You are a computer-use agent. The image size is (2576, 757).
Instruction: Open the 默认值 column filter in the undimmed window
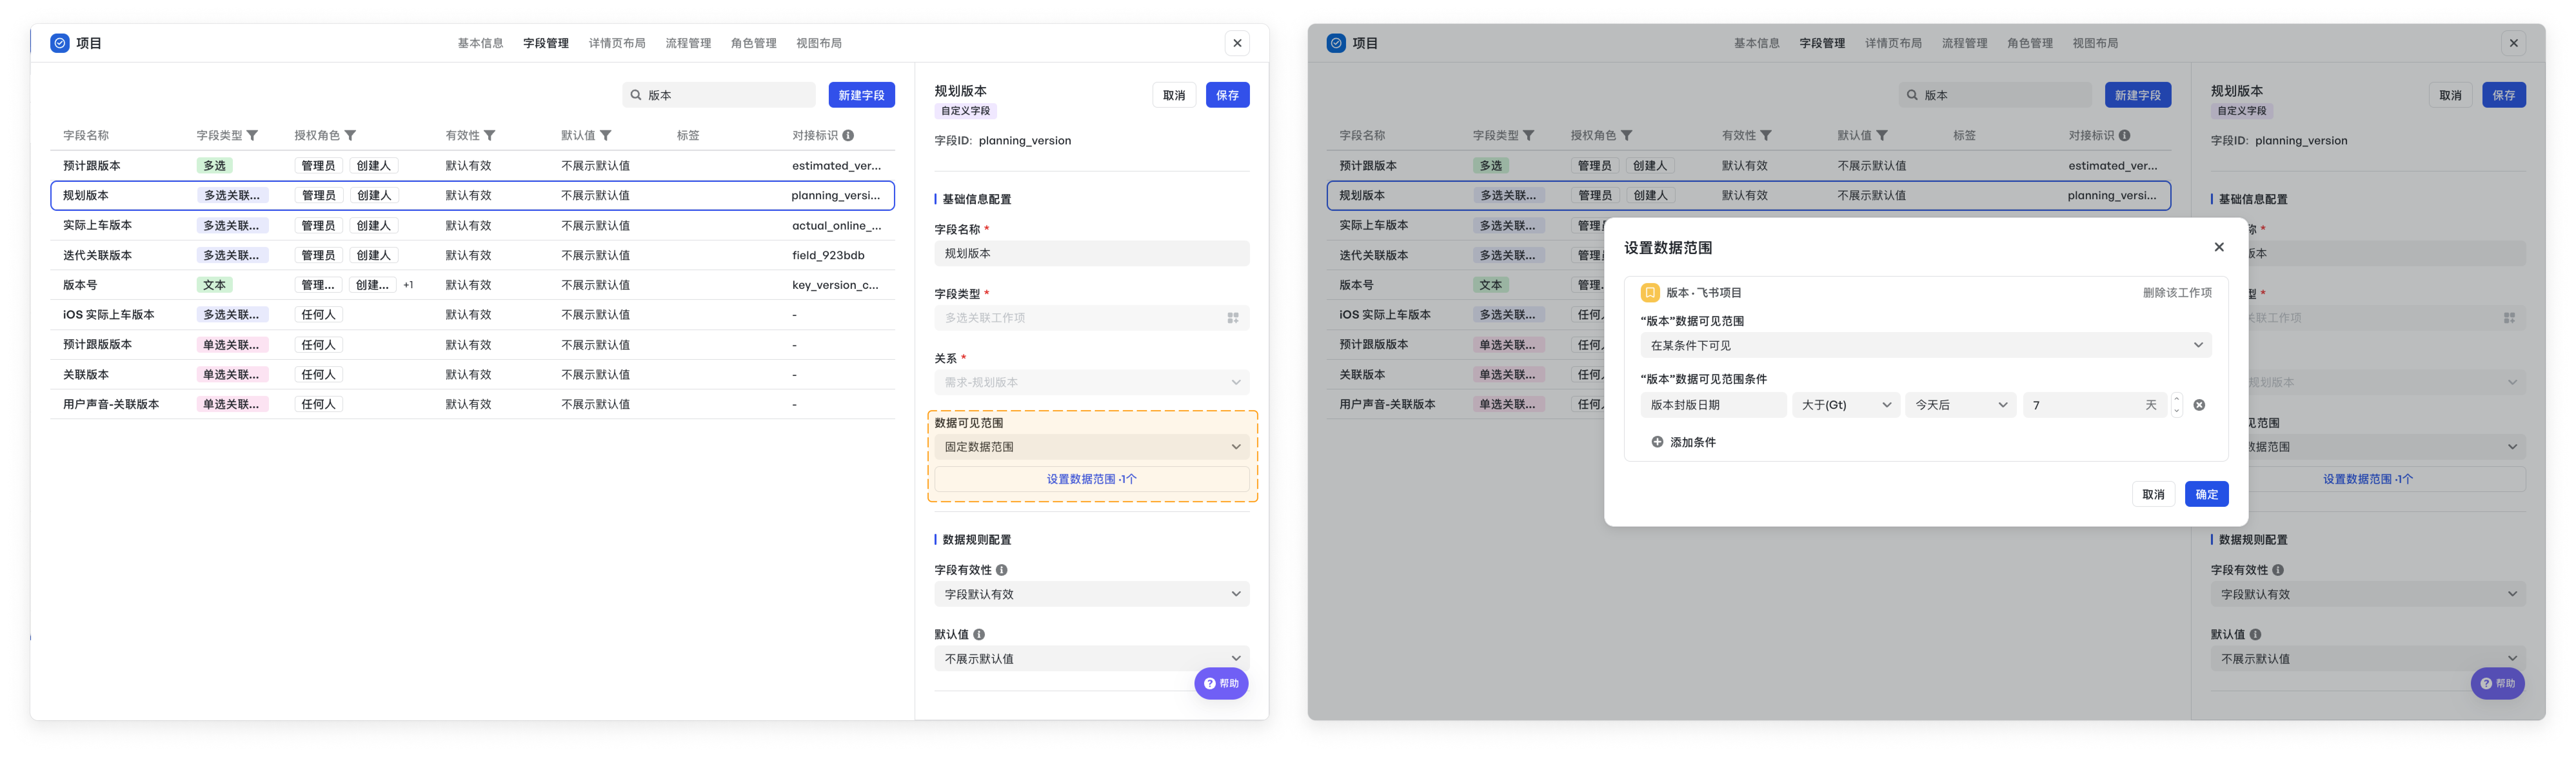pyautogui.click(x=605, y=135)
